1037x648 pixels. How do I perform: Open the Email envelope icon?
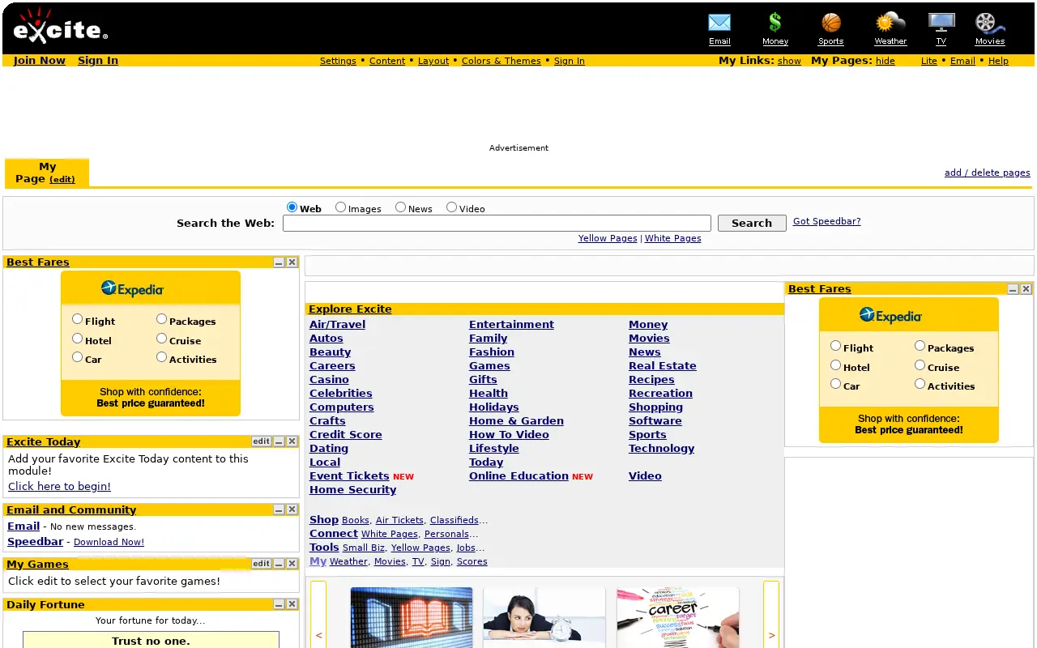click(x=719, y=23)
